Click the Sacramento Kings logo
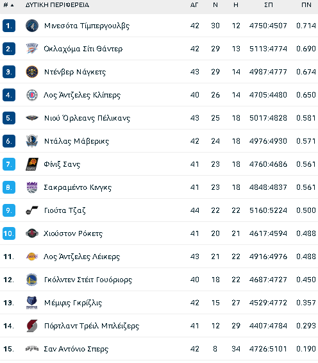This screenshot has height=363, width=318. pyautogui.click(x=32, y=187)
